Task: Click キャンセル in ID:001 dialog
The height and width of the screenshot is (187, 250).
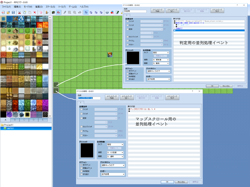Action: 181,182
